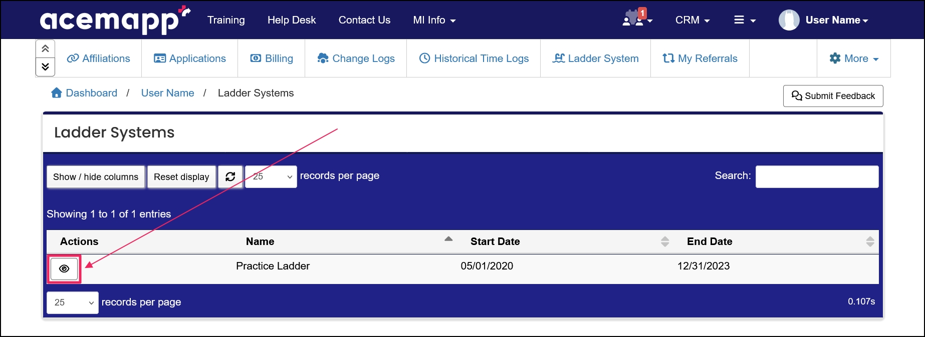The image size is (925, 337).
Task: Click the Ladder Systems breadcrumb text
Action: (x=256, y=93)
